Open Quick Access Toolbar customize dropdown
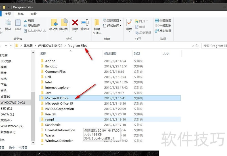 (8, 7)
